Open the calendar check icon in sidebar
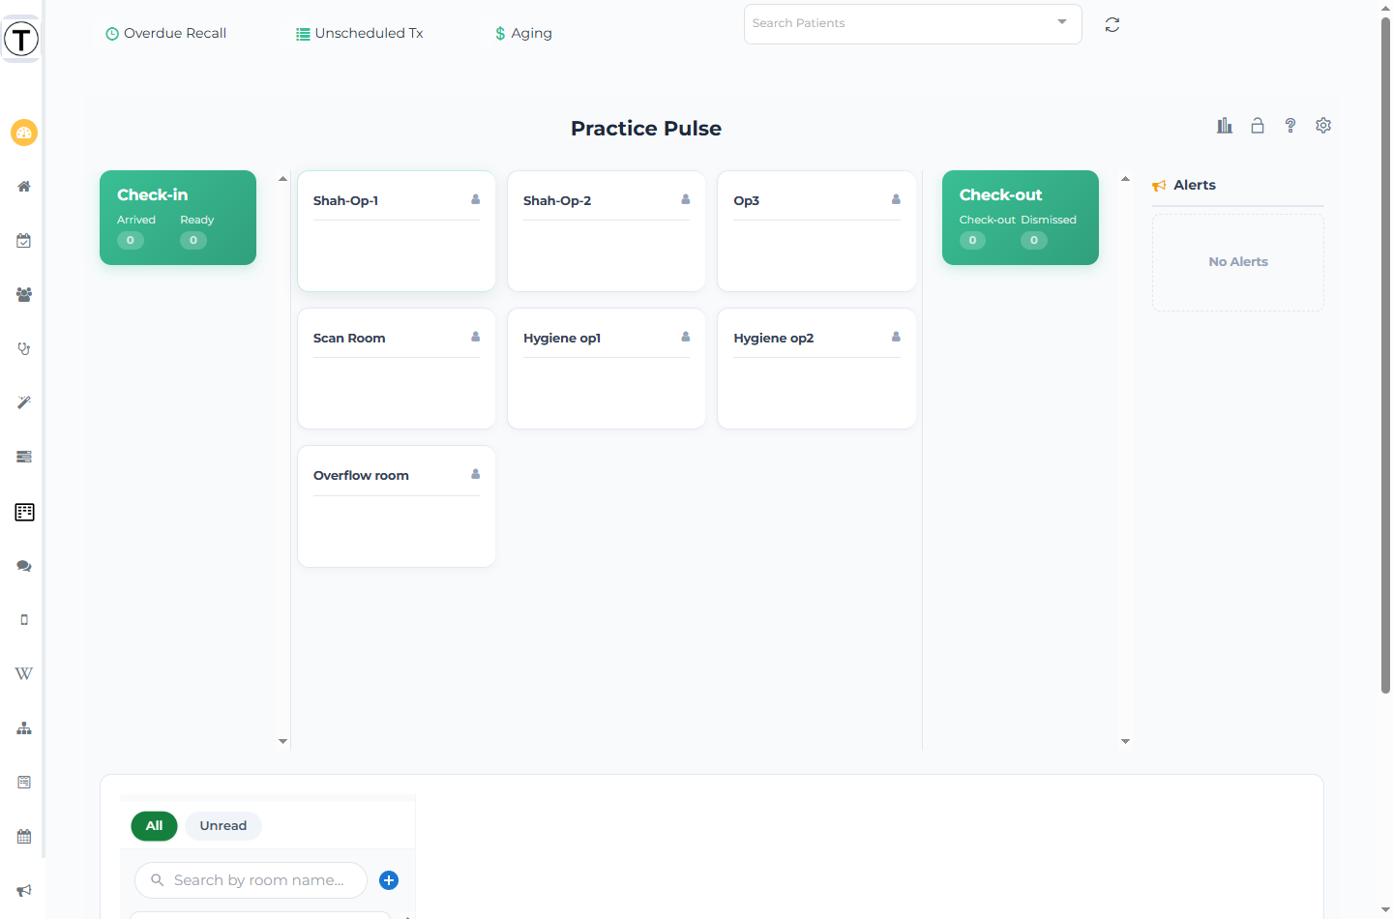The image size is (1393, 919). [x=24, y=241]
